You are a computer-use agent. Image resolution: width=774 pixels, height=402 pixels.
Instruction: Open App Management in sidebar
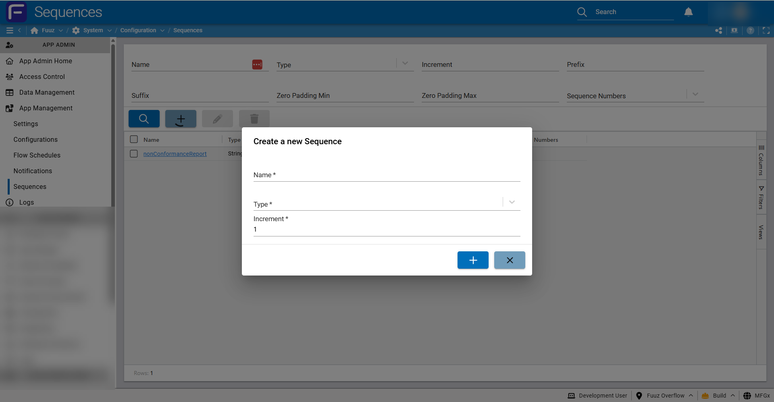[x=55, y=108]
